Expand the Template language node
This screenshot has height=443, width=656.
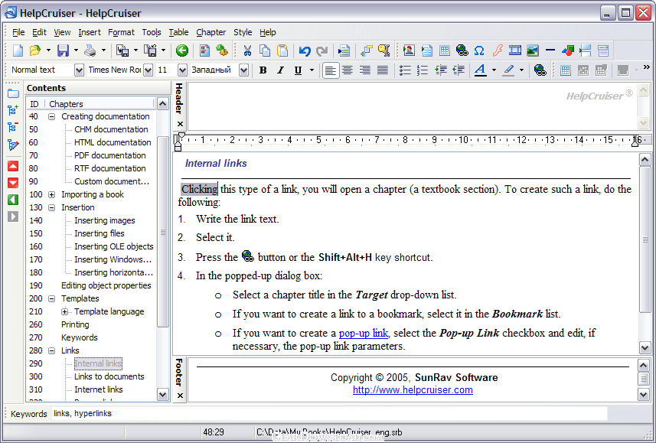[64, 311]
